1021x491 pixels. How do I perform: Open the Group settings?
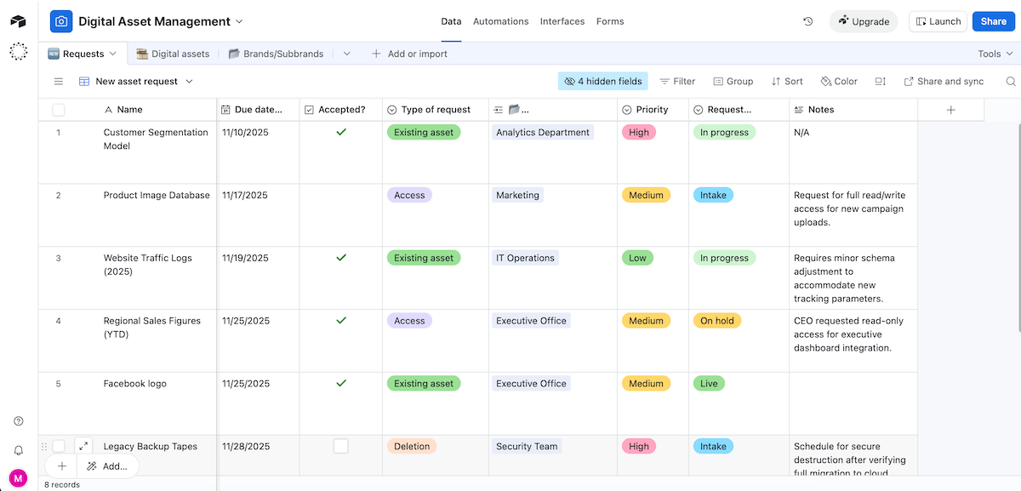733,81
